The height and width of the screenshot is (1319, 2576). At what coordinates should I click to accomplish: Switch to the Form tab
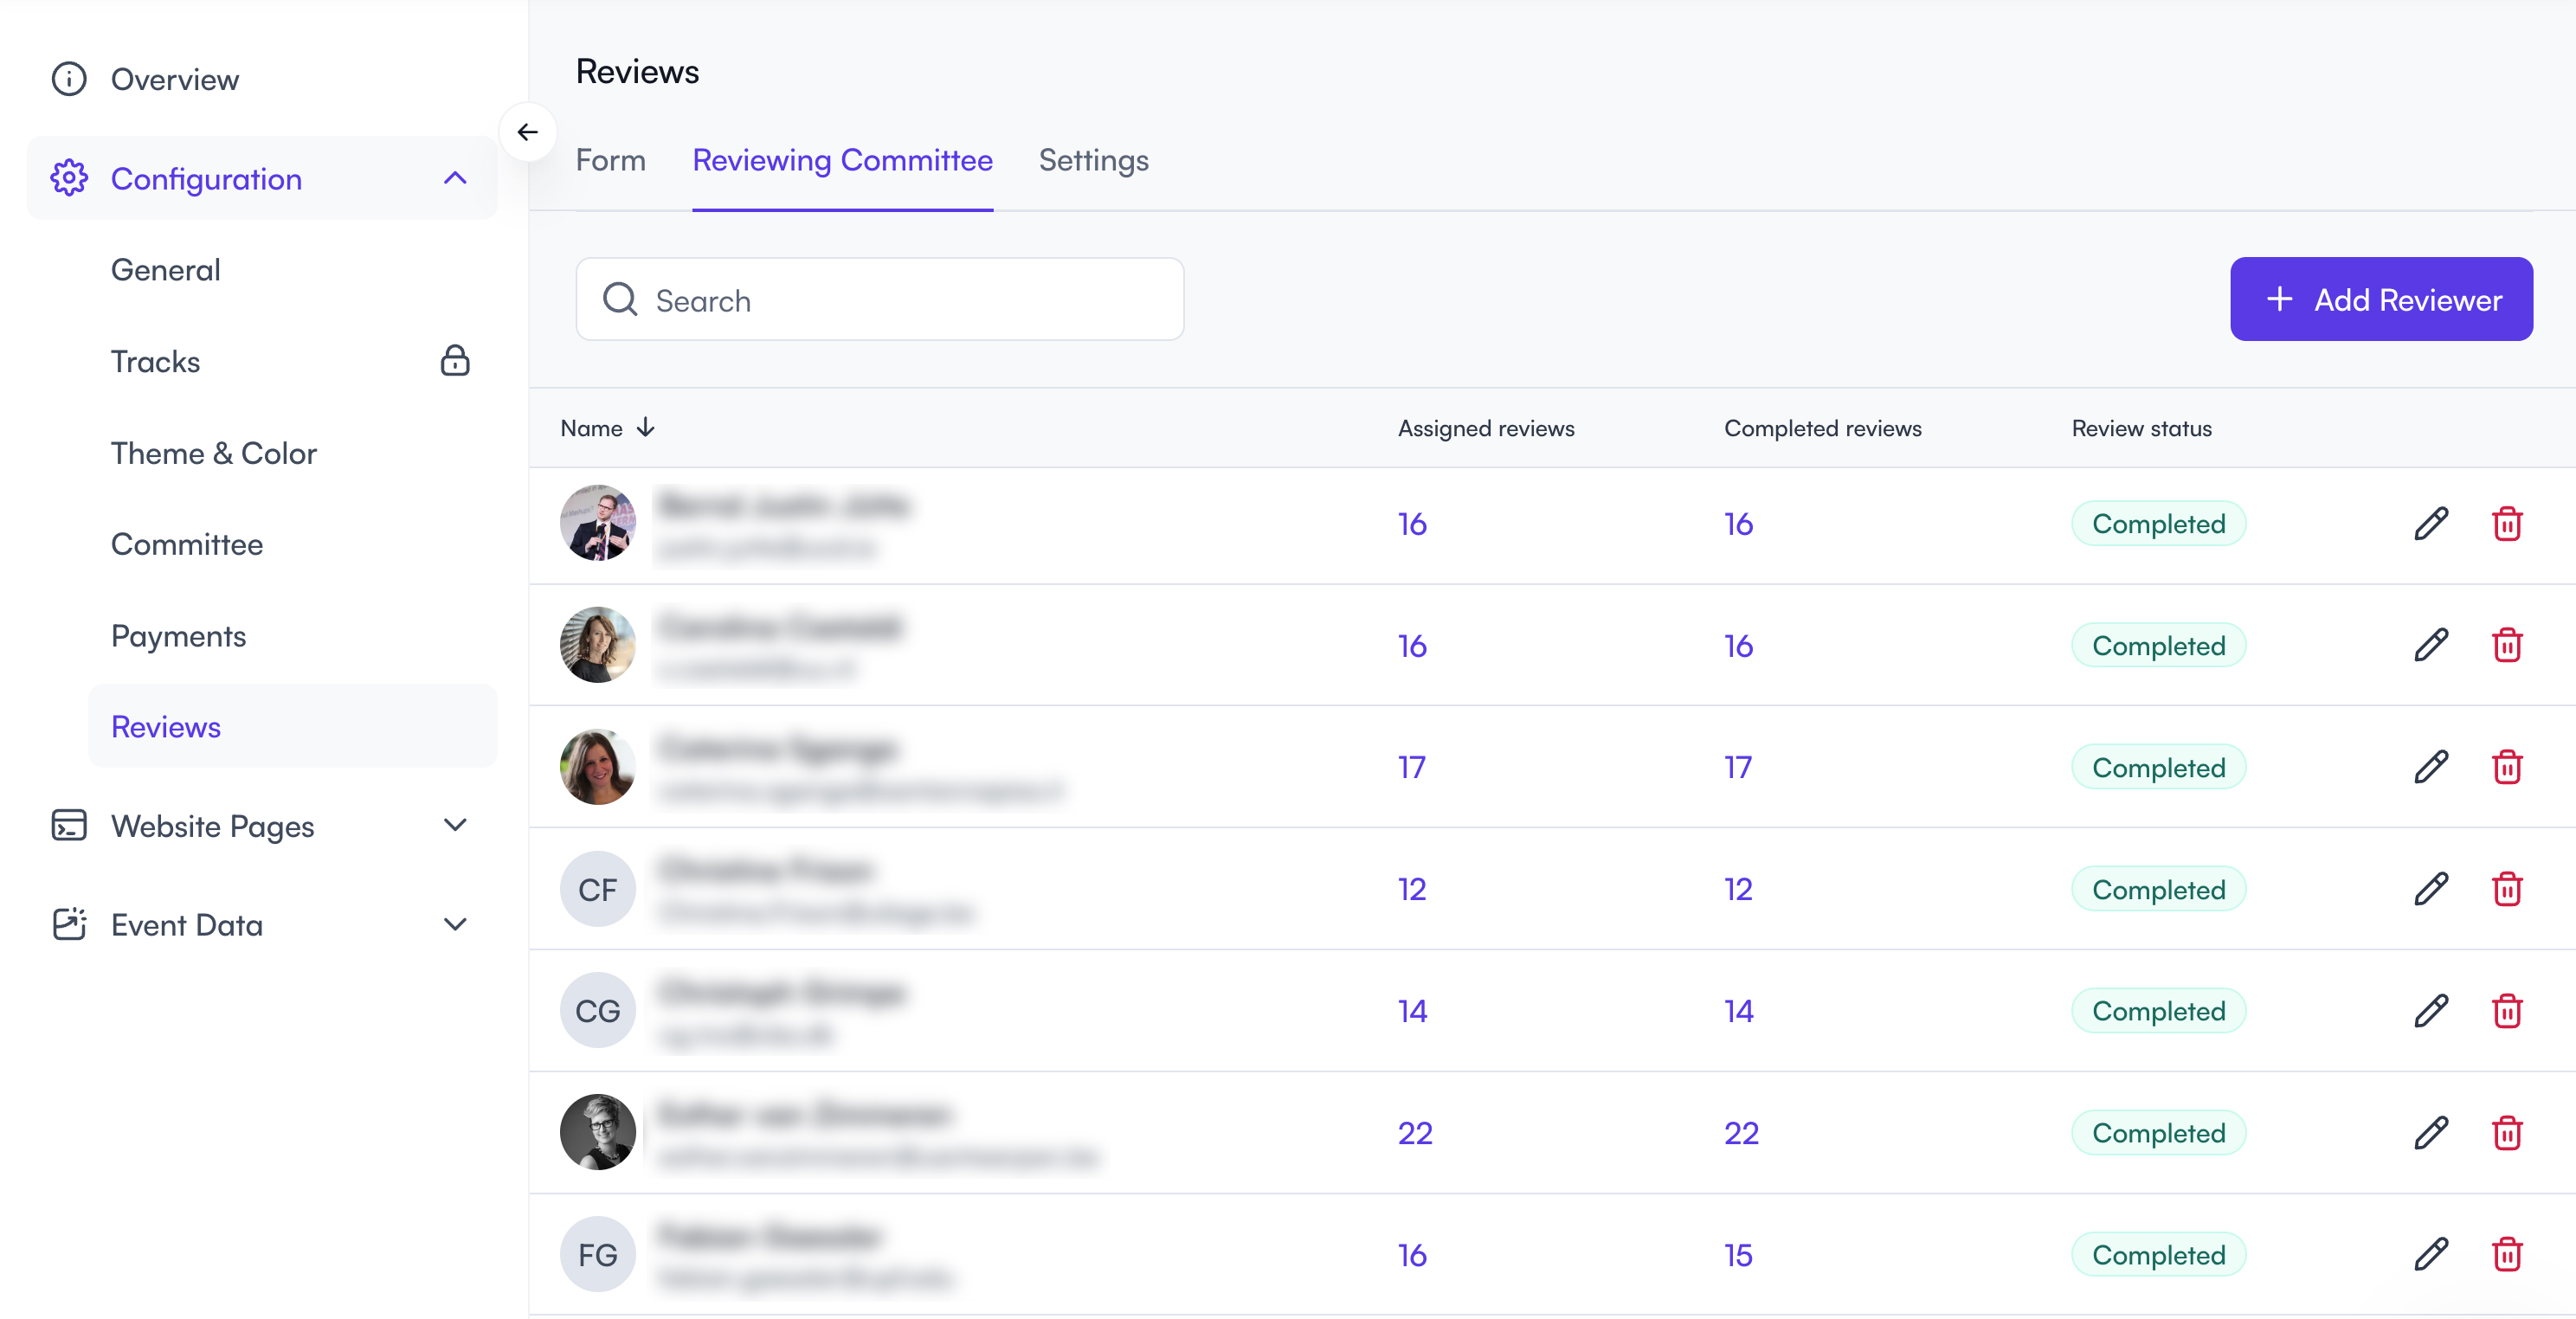tap(610, 160)
